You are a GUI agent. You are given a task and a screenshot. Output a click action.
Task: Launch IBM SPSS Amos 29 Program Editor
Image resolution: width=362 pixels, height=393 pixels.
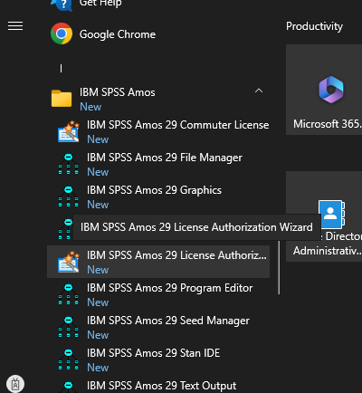coord(158,294)
